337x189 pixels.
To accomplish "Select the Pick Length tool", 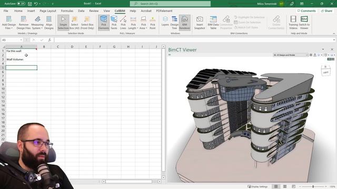I will [x=133, y=23].
